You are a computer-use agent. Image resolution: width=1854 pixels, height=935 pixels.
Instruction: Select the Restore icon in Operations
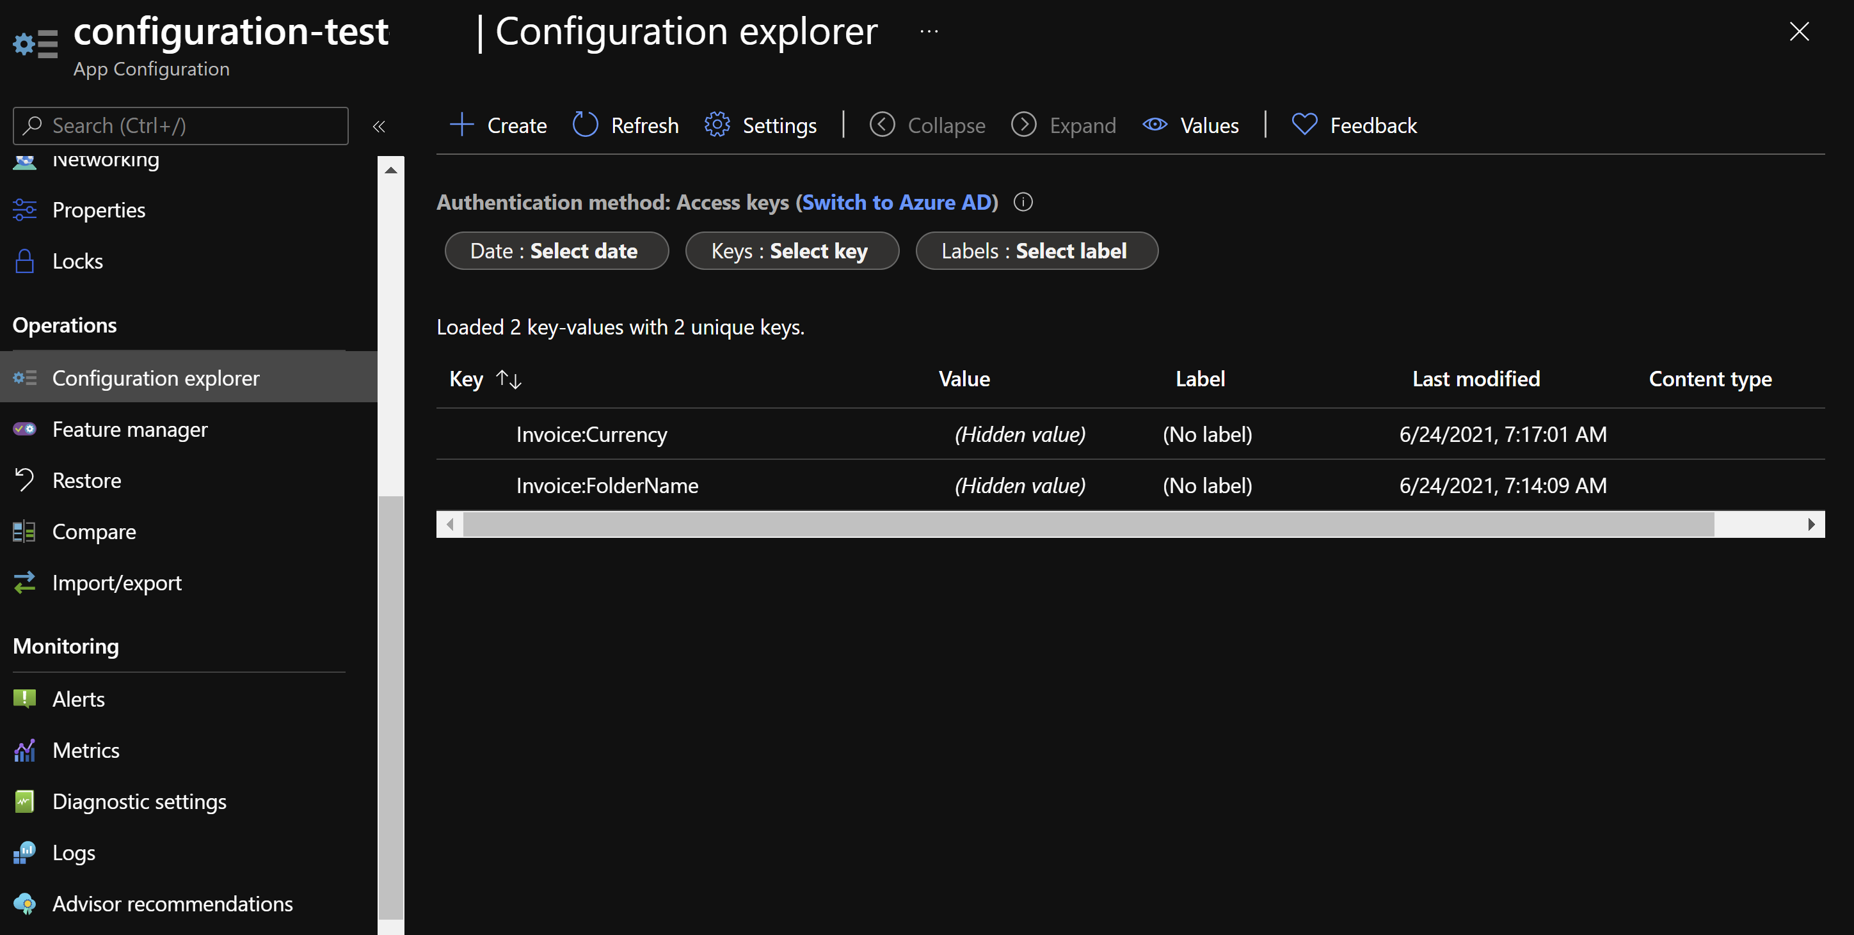(24, 480)
